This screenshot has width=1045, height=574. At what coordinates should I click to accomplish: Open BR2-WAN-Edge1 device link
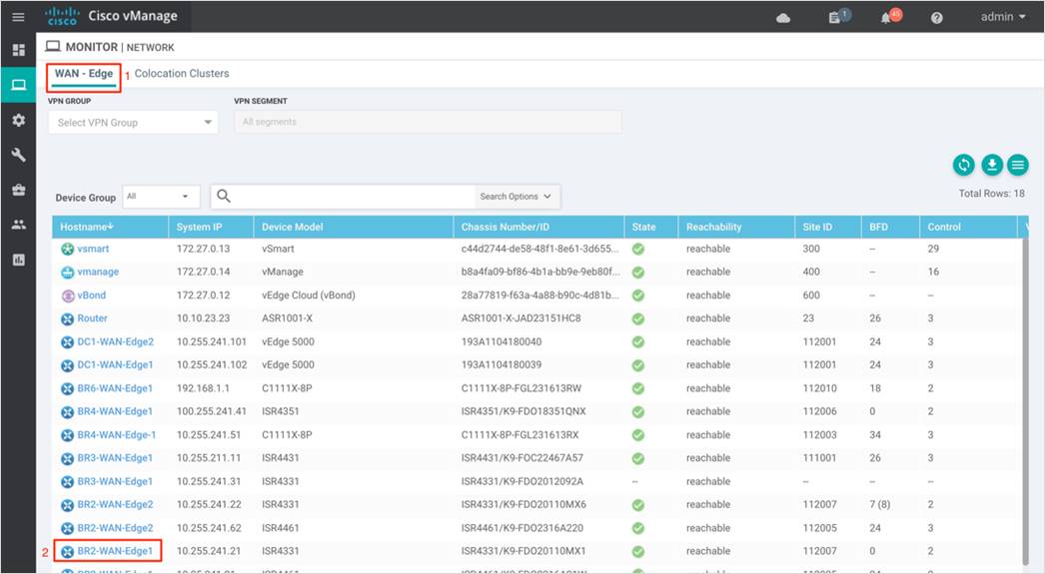(115, 551)
